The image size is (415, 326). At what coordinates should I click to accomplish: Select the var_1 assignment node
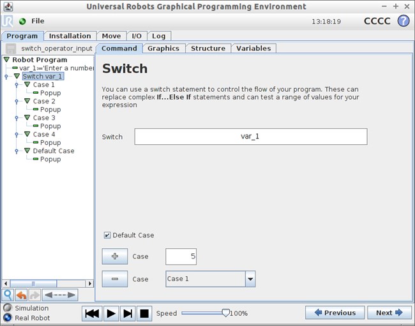[56, 68]
